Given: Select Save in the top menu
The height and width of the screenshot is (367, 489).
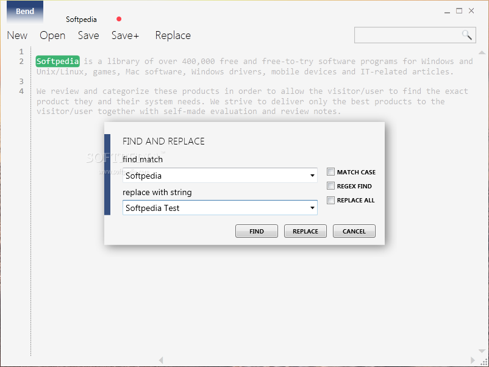Looking at the screenshot, I should [88, 35].
